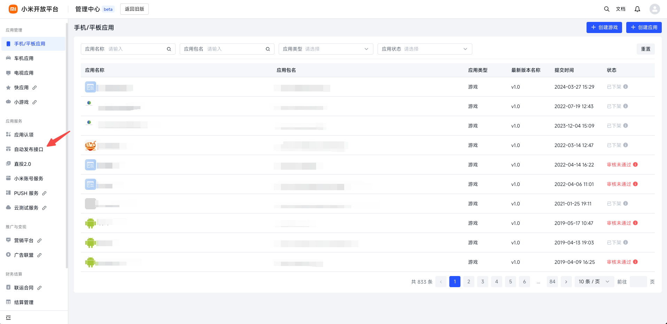Click 创建游戏 button
The width and height of the screenshot is (667, 324).
(604, 27)
